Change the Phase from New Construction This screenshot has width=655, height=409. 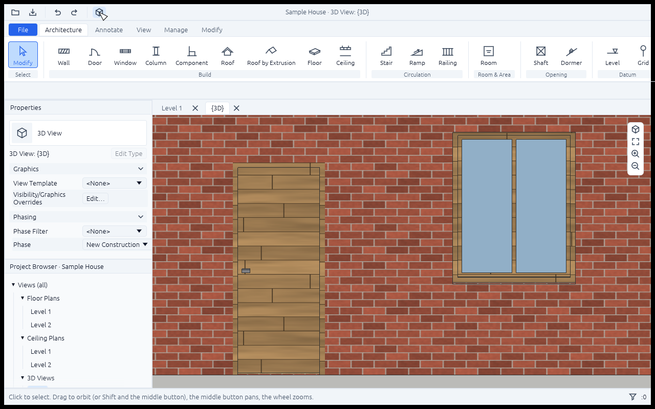click(117, 244)
